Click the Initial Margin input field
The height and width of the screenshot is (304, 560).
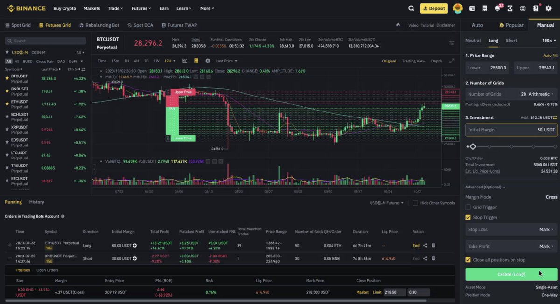click(x=511, y=130)
